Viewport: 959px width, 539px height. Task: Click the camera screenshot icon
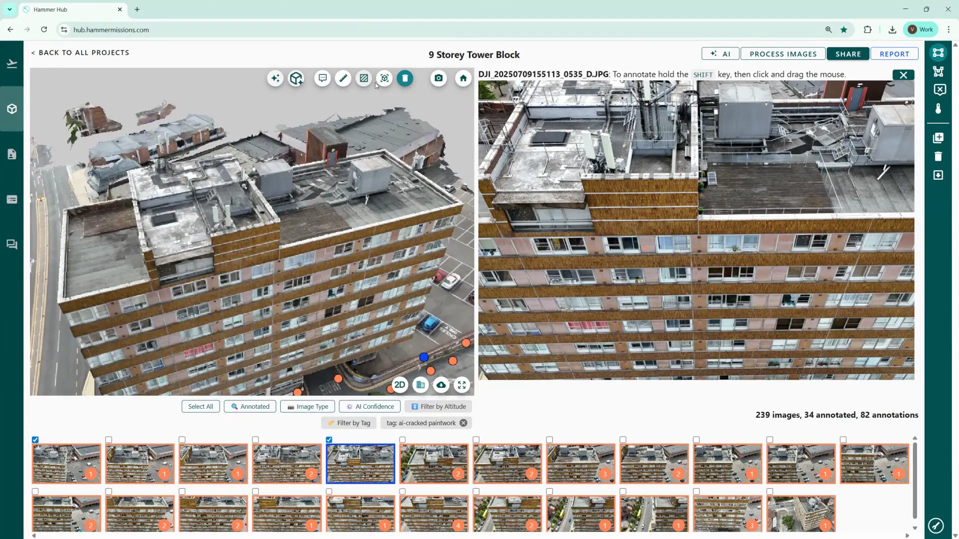pyautogui.click(x=439, y=78)
